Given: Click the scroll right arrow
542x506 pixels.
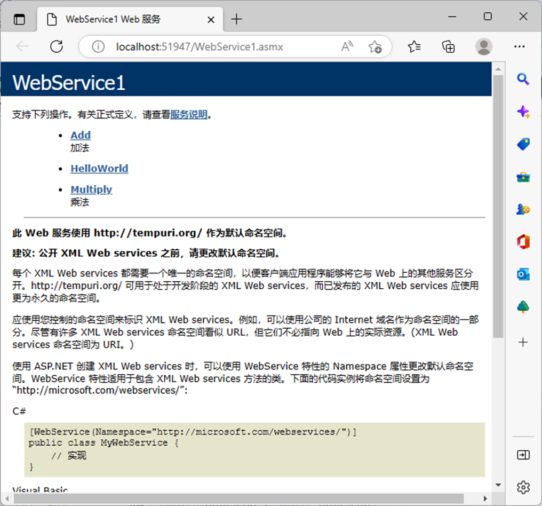Looking at the screenshot, I should (485, 499).
